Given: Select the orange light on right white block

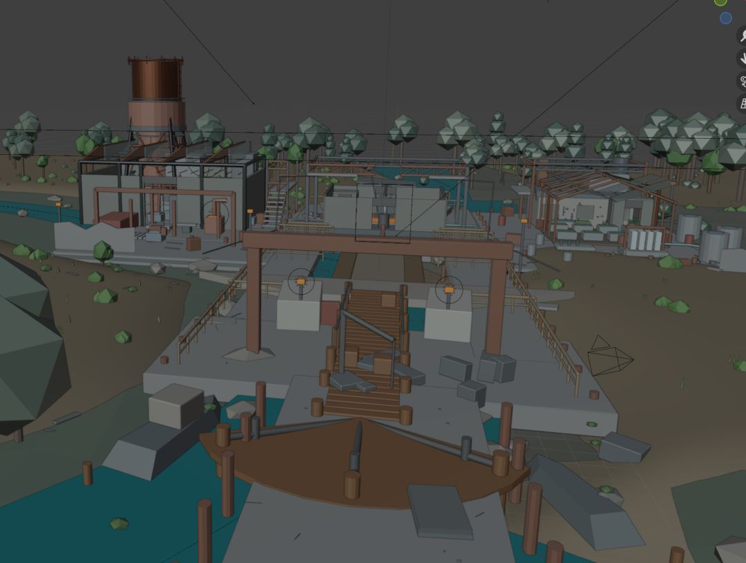Looking at the screenshot, I should click(x=448, y=289).
